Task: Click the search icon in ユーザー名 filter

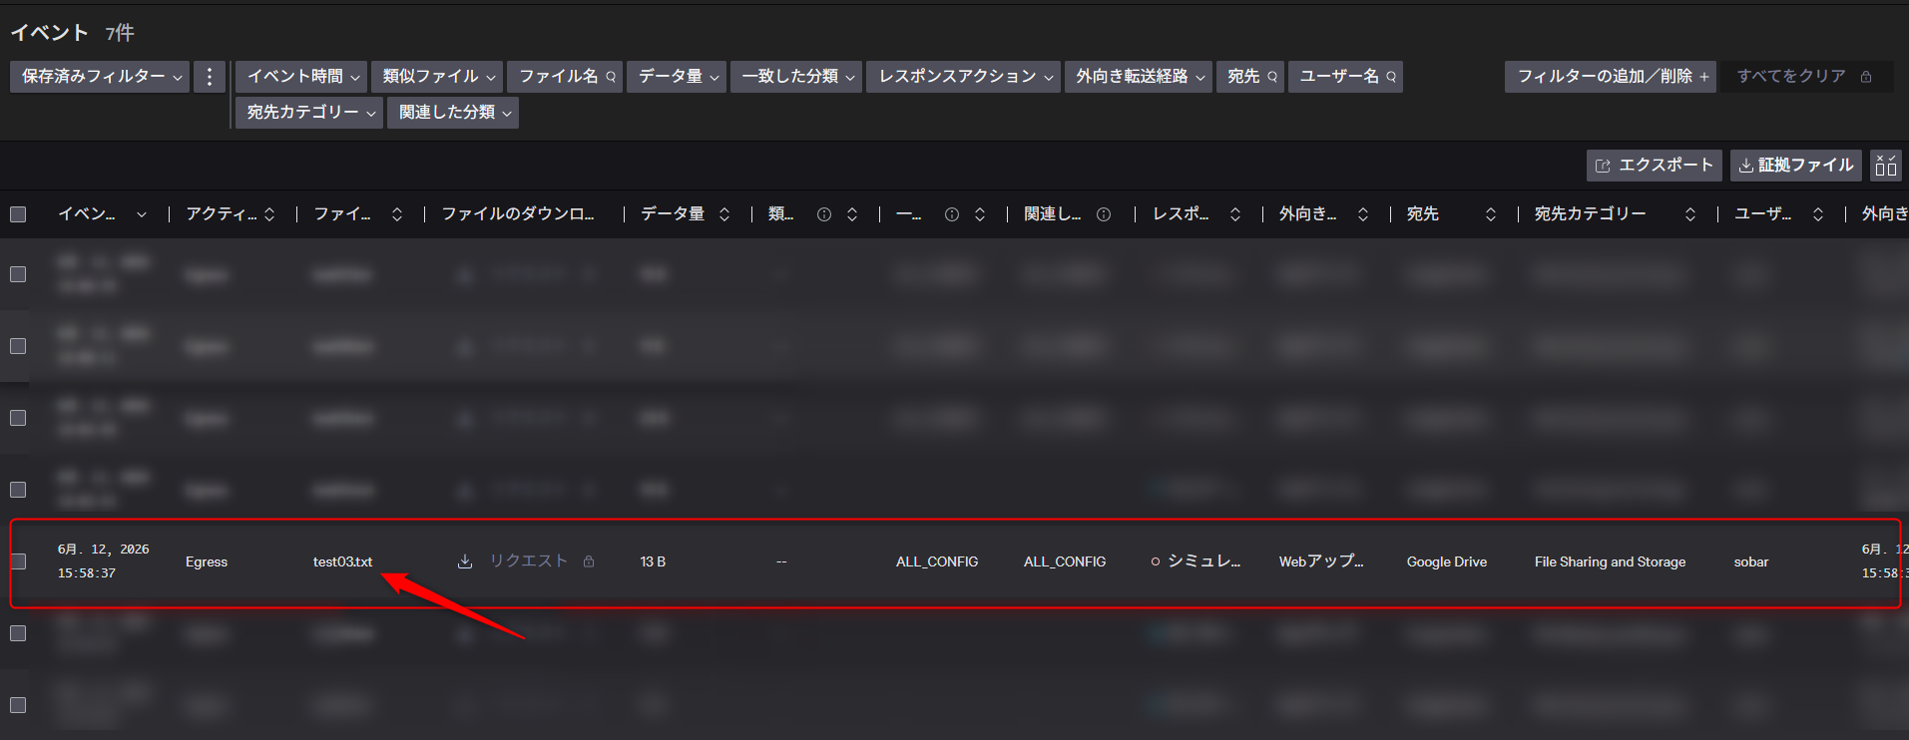Action: point(1391,77)
